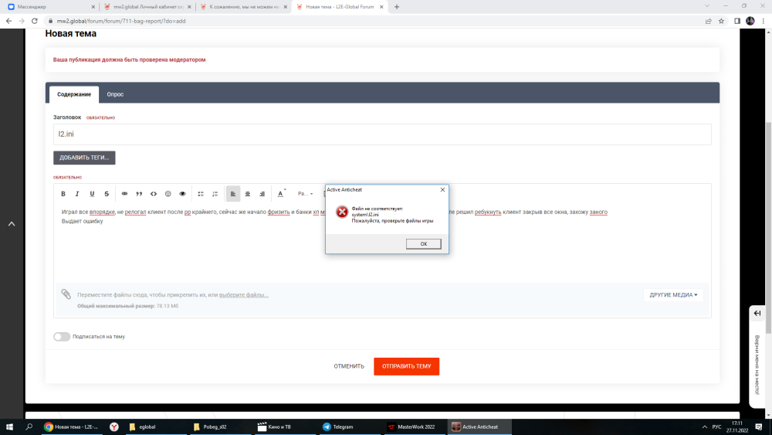The image size is (772, 435).
Task: Switch to the 'Опрос' tab
Action: click(x=115, y=94)
